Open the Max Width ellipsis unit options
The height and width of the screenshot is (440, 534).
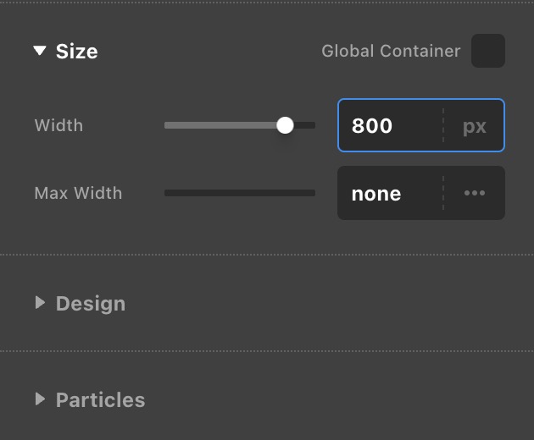pyautogui.click(x=475, y=194)
